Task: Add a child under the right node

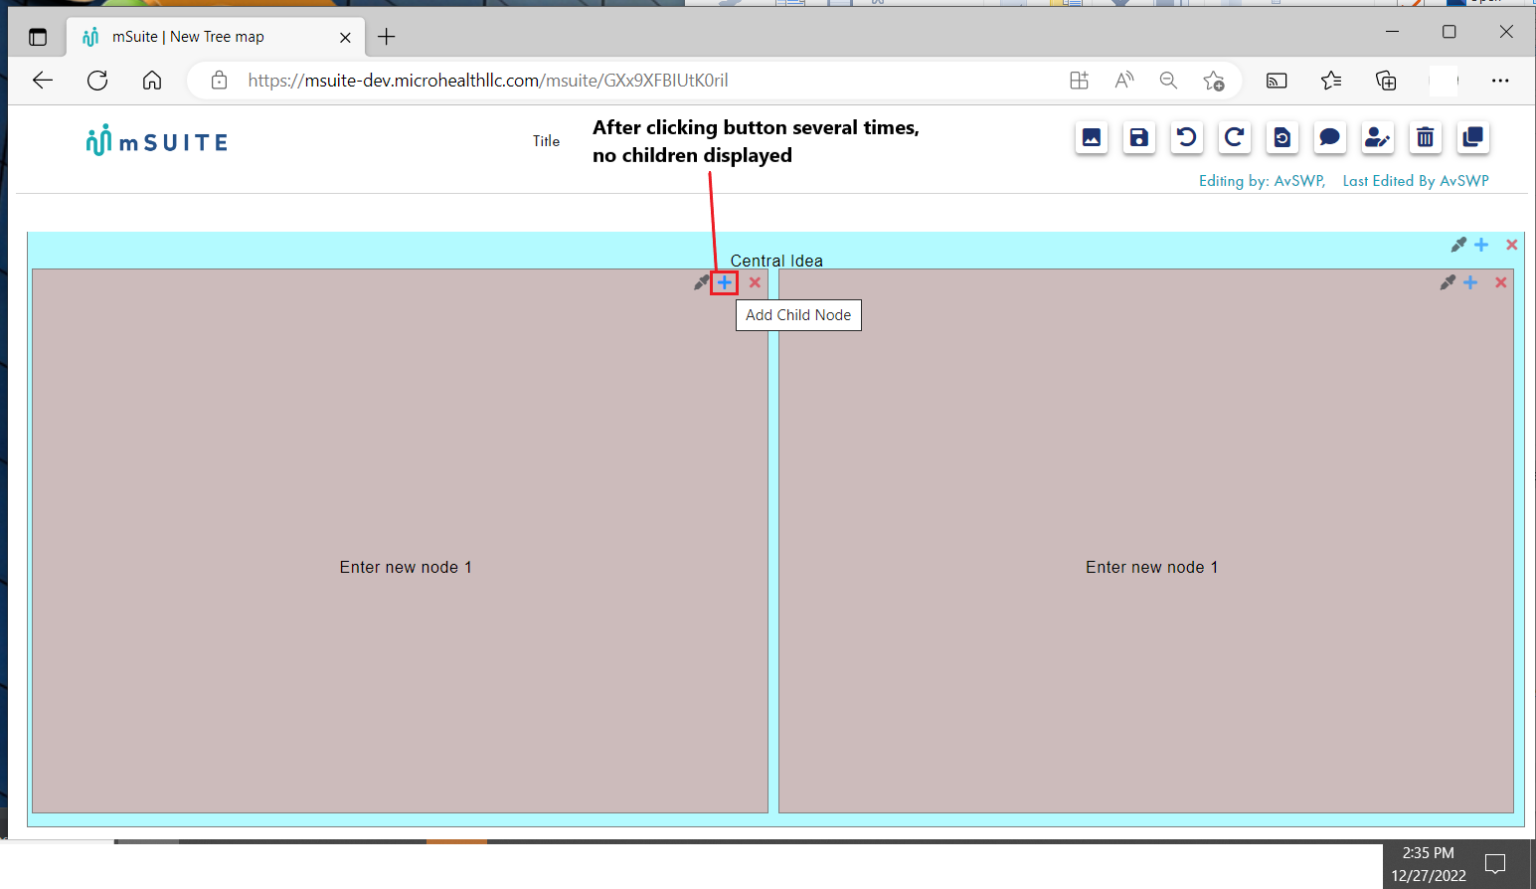Action: click(x=1470, y=281)
